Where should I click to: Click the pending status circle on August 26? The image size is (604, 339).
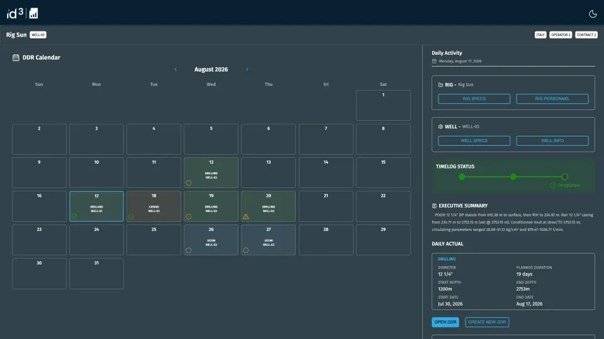(x=188, y=250)
